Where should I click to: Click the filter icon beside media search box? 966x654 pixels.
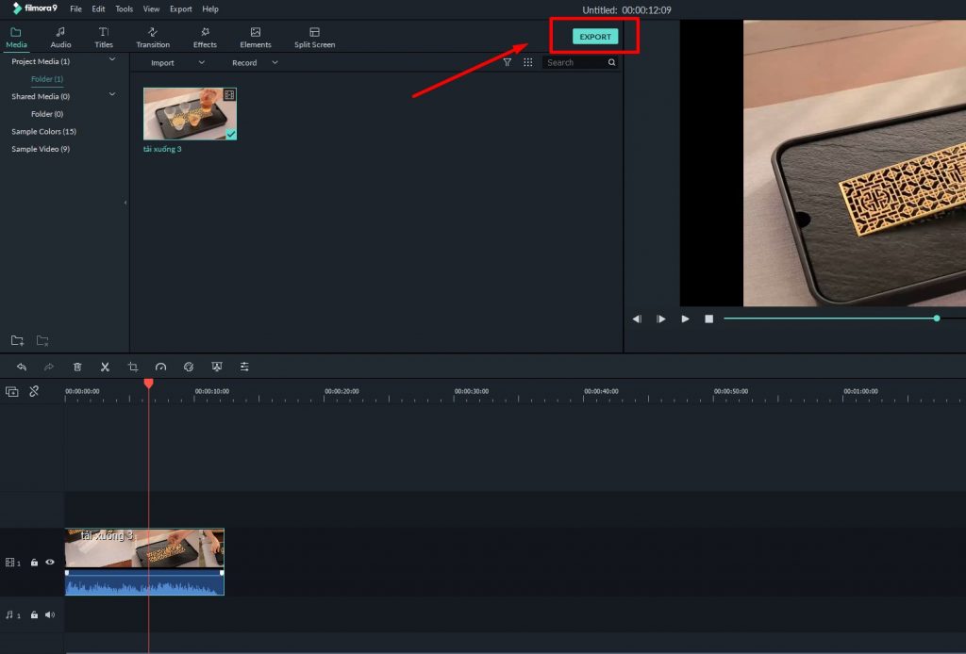tap(507, 62)
